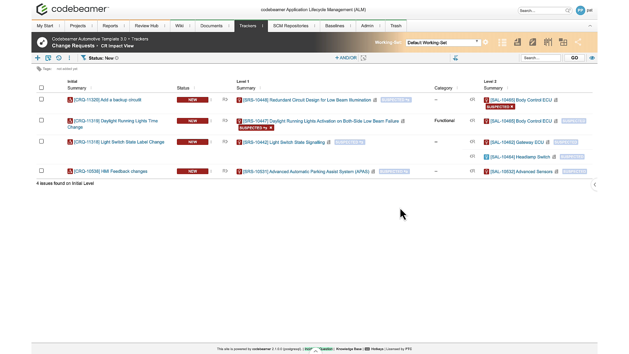Image resolution: width=629 pixels, height=354 pixels.
Task: Clear red SUSPECTED badge under SRS-10447
Action: (271, 128)
